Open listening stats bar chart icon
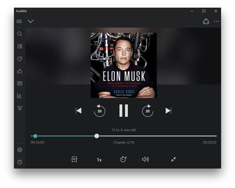The width and height of the screenshot is (235, 188). pos(20,96)
